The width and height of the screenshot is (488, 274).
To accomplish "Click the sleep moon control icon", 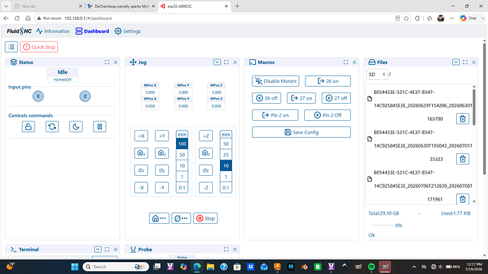I will click(x=76, y=126).
